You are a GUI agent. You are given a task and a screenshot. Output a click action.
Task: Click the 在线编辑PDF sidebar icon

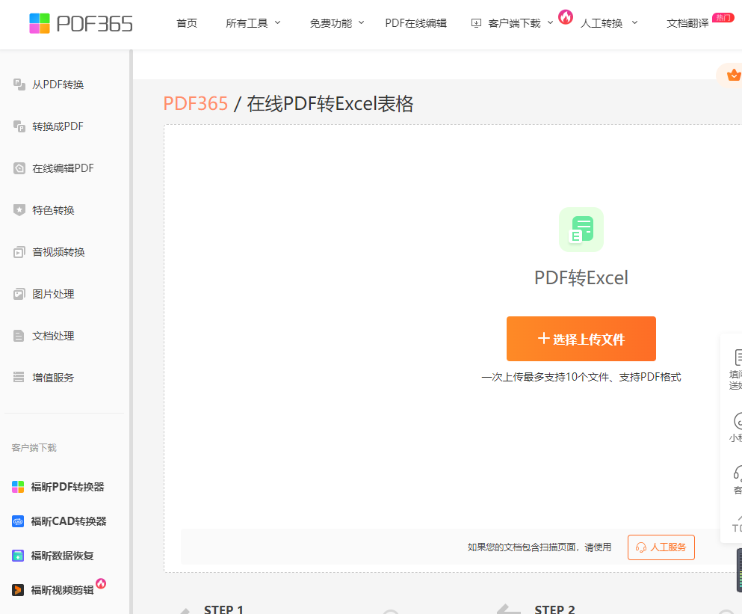click(x=19, y=168)
